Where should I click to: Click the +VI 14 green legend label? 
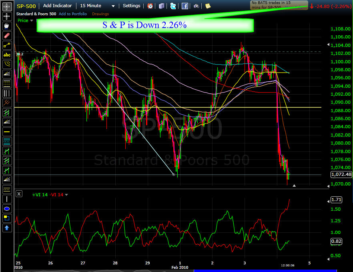tap(40, 195)
